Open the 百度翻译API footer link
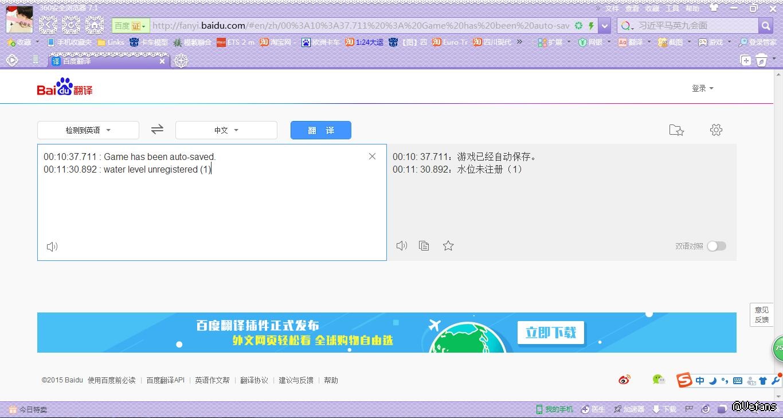 165,380
